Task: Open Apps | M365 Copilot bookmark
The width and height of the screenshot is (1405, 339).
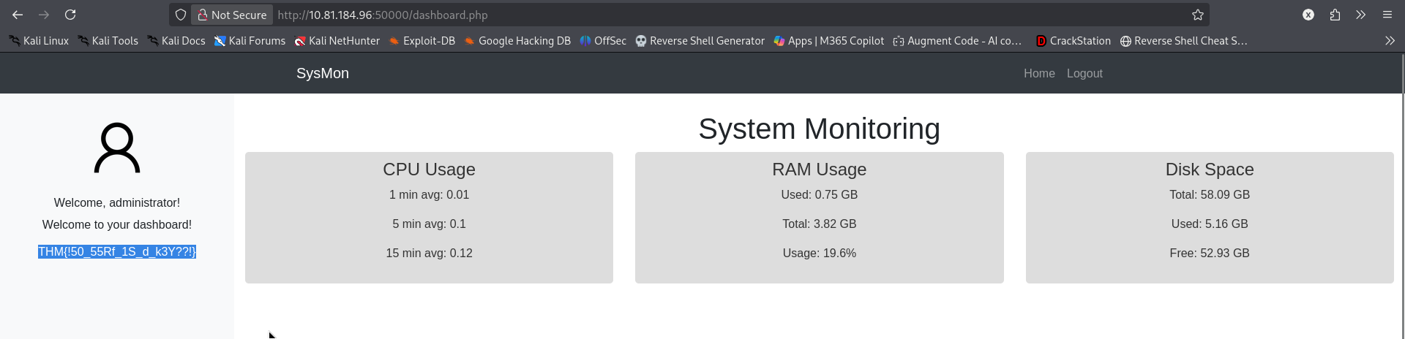Action: [x=829, y=41]
